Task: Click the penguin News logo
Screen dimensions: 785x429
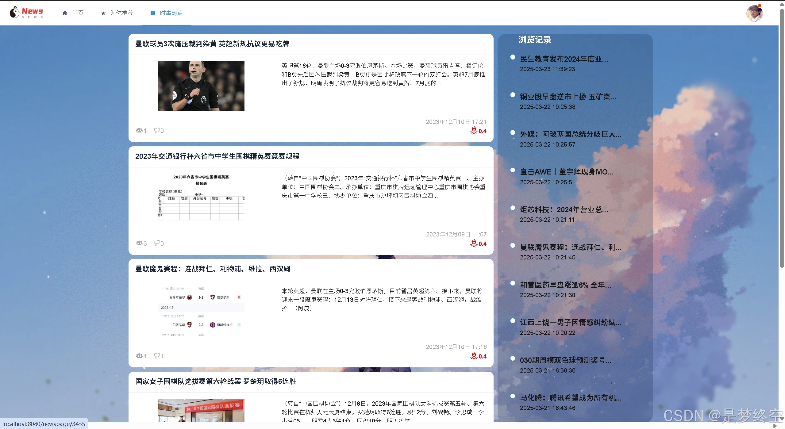Action: (x=26, y=13)
